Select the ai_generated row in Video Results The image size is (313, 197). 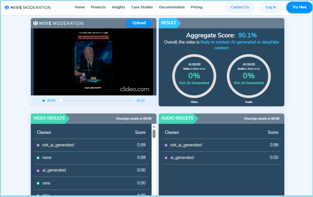(91, 170)
